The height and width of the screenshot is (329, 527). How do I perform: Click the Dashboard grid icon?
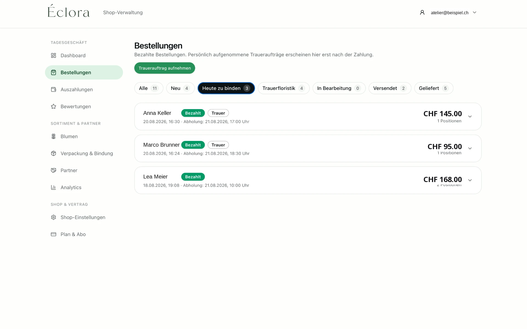[x=54, y=55]
